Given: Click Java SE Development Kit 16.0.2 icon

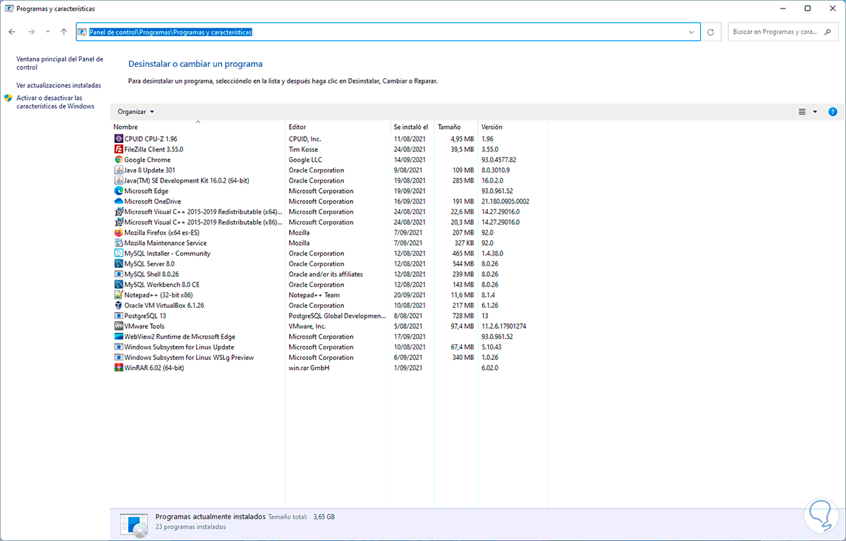Looking at the screenshot, I should pos(118,180).
